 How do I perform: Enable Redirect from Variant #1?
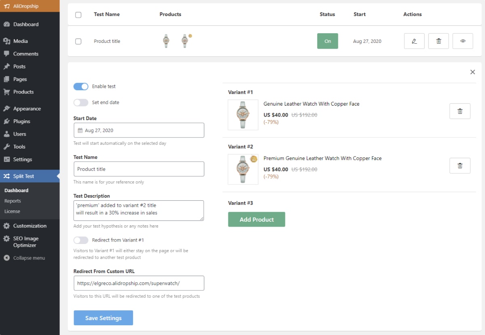81,240
